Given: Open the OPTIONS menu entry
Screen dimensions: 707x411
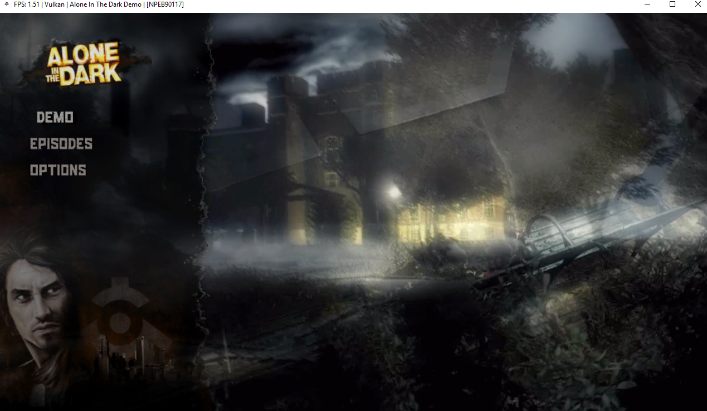Looking at the screenshot, I should pos(58,170).
